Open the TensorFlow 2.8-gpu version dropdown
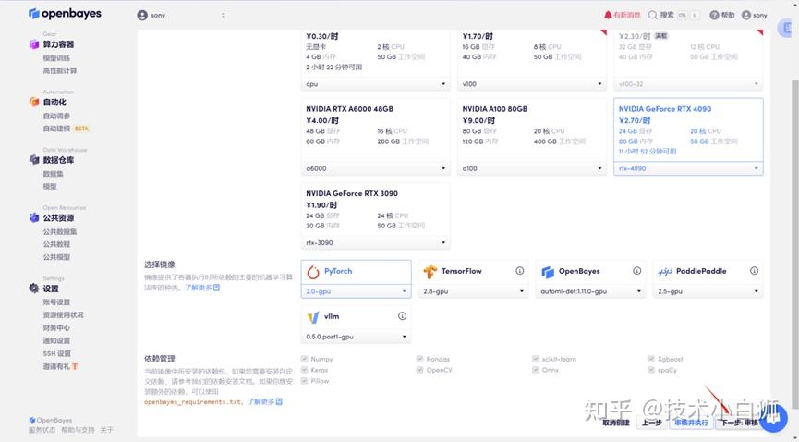 [x=473, y=291]
